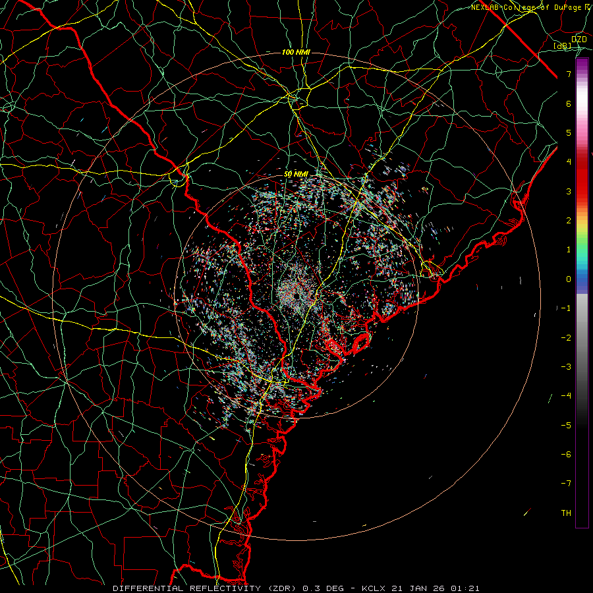Click the "50 NMI" range ring label

click(x=296, y=175)
